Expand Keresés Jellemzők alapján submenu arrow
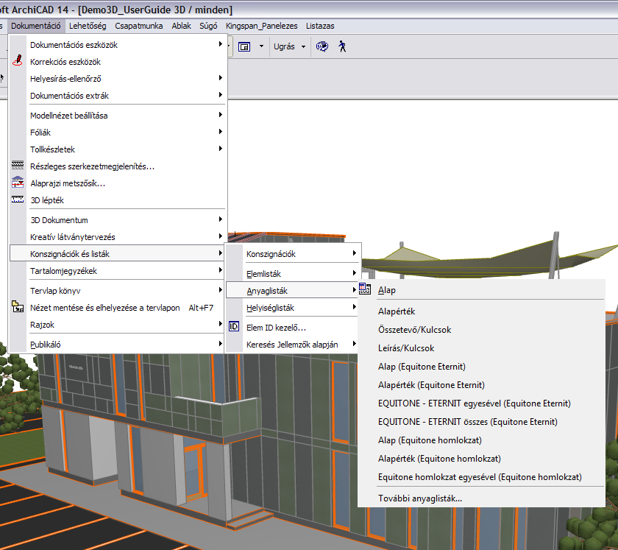This screenshot has height=550, width=618. click(355, 343)
